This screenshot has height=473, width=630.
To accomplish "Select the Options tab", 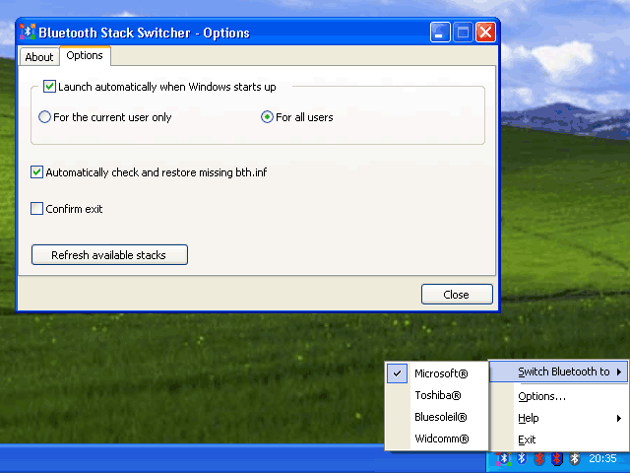I will click(85, 55).
